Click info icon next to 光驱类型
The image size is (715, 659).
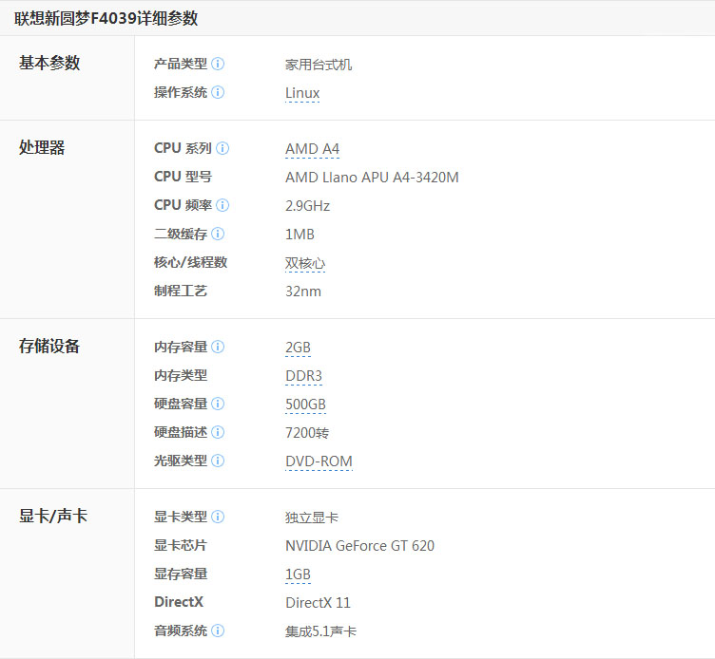[218, 461]
